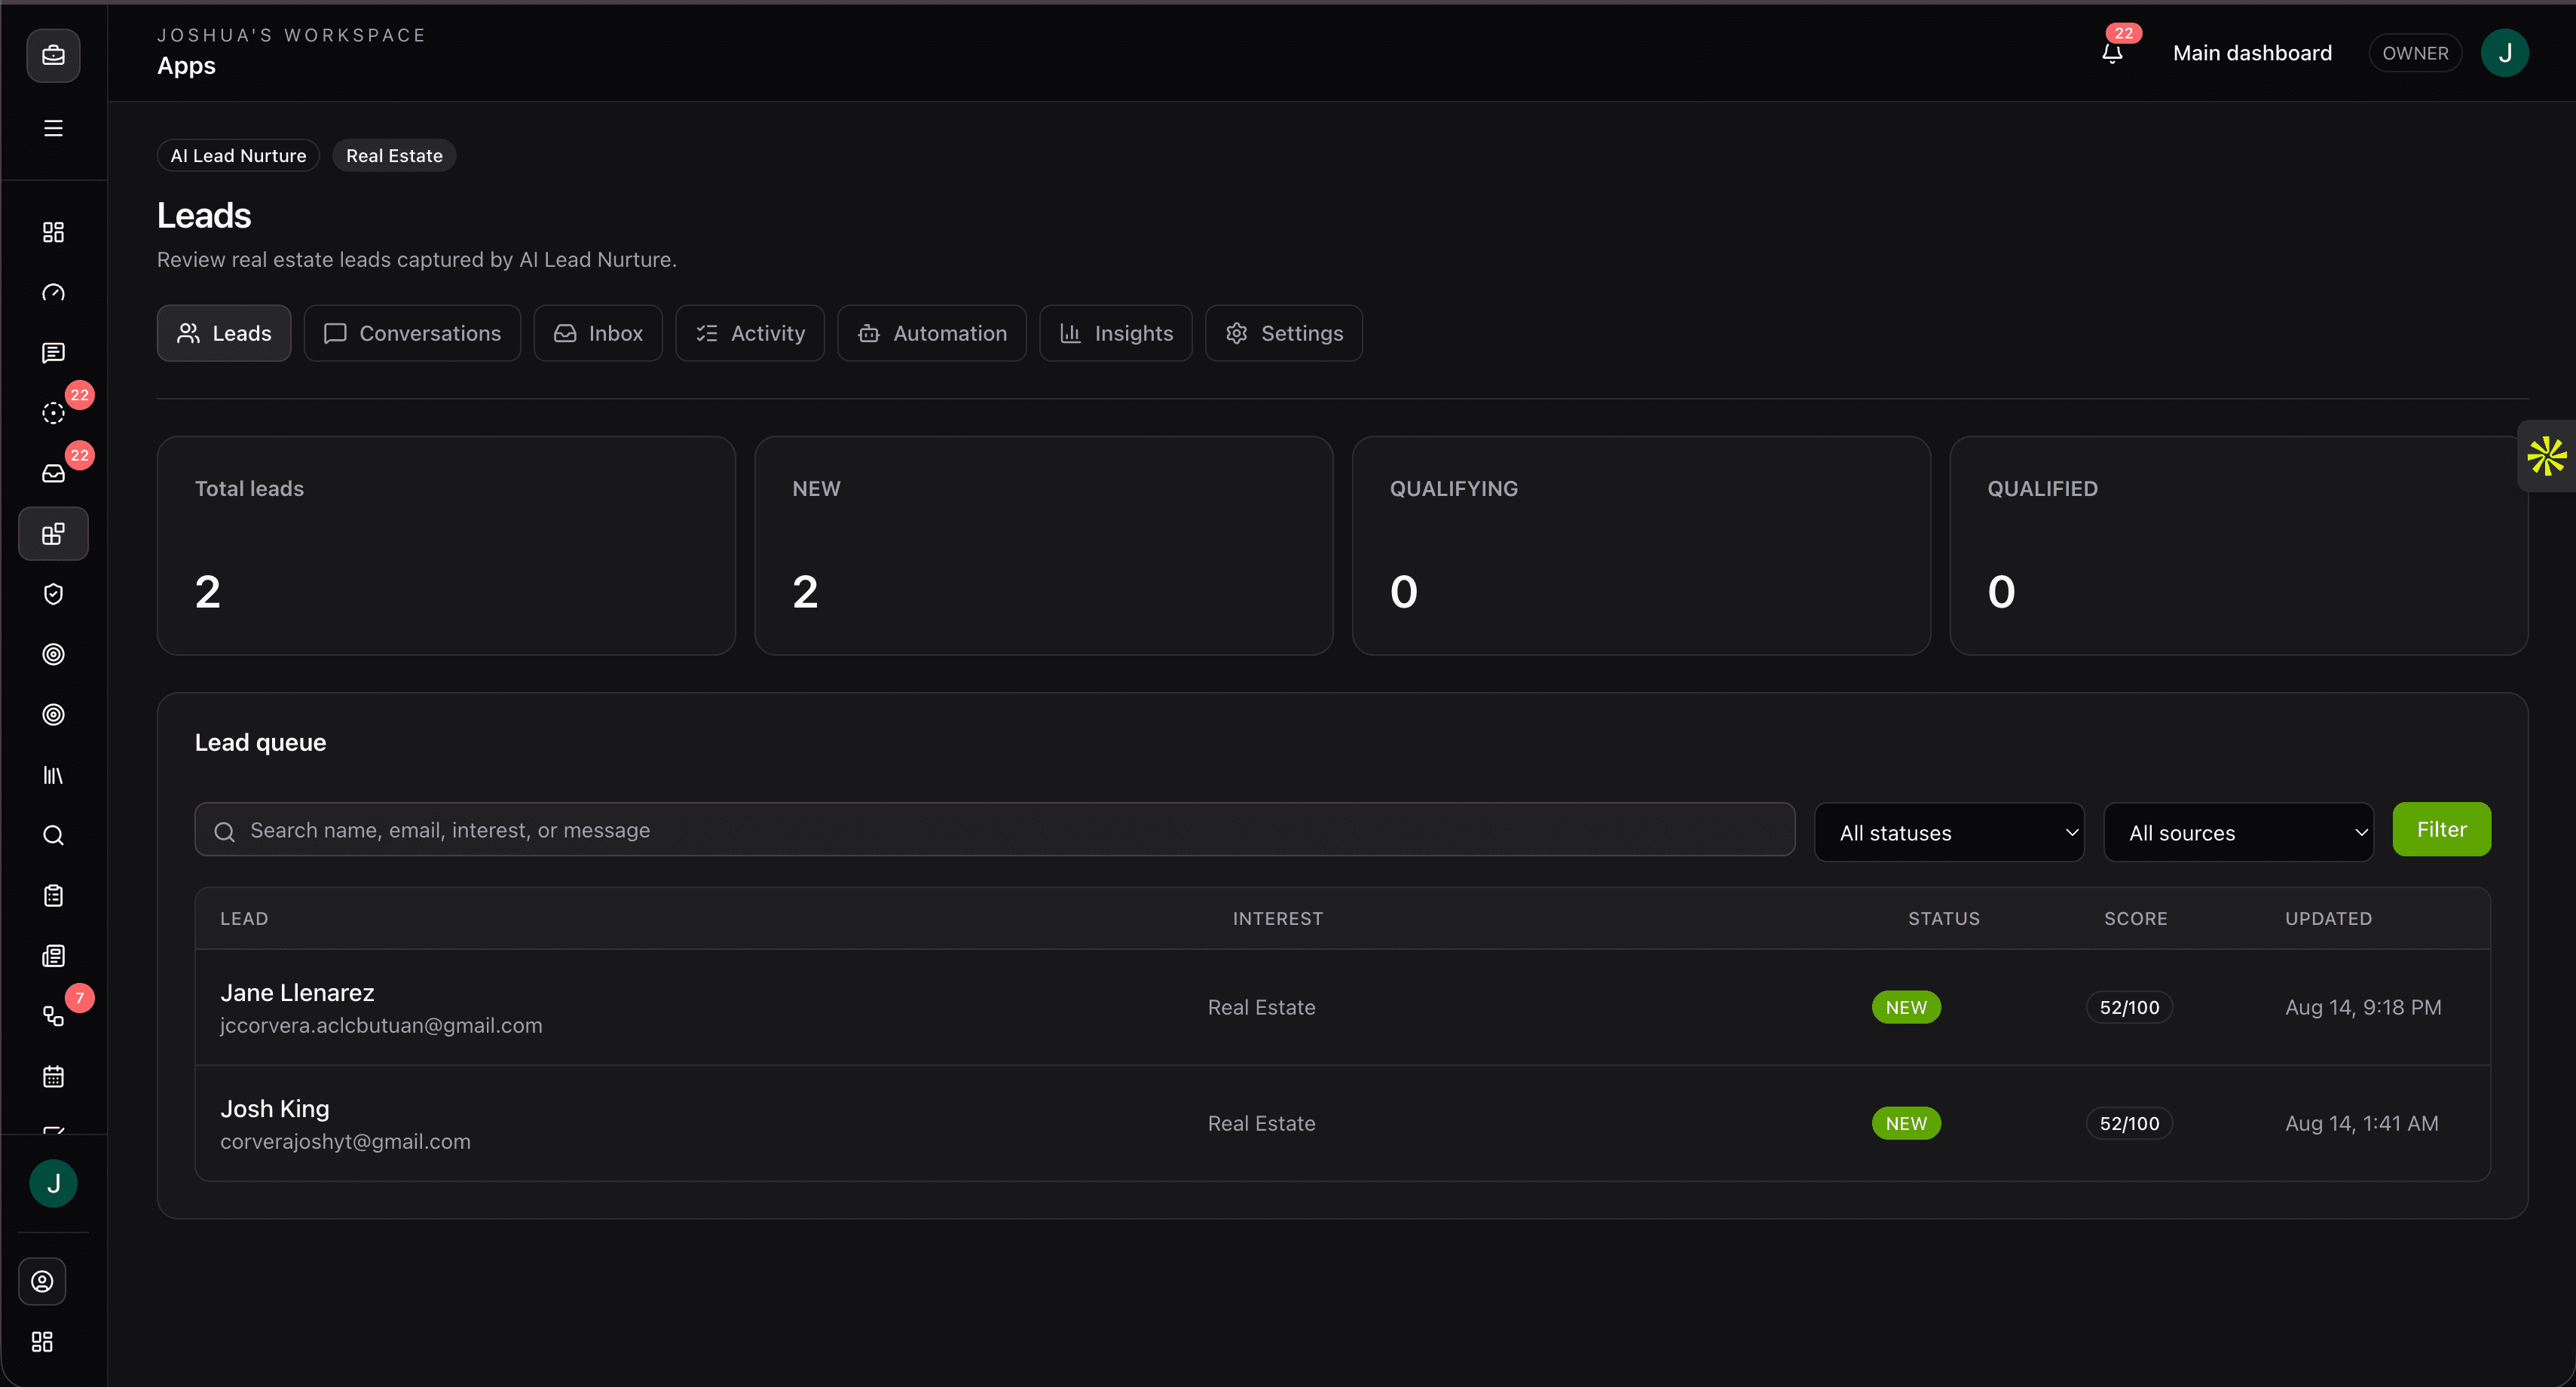This screenshot has width=2576, height=1387.
Task: Click the NEW stat card
Action: click(1043, 546)
